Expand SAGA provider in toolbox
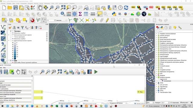The height and width of the screenshot is (108, 193). (157, 91)
